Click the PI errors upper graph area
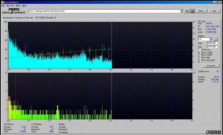223x135 pixels. (100, 45)
